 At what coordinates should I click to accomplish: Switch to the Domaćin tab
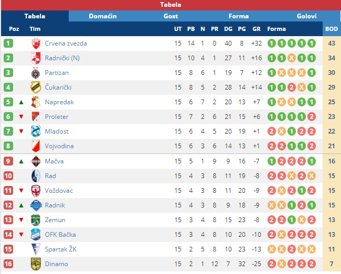[103, 16]
